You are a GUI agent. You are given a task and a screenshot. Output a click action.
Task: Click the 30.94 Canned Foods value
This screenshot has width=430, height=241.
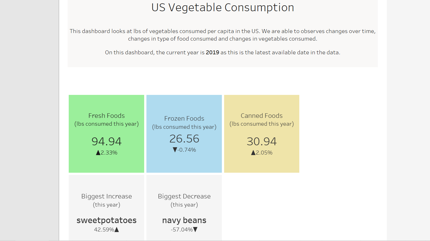(262, 142)
